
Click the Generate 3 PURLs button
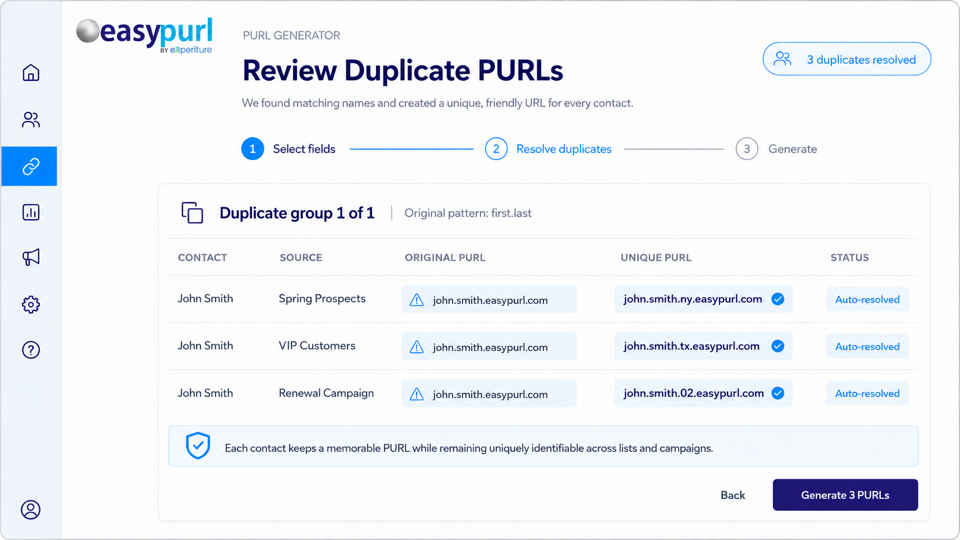point(845,495)
